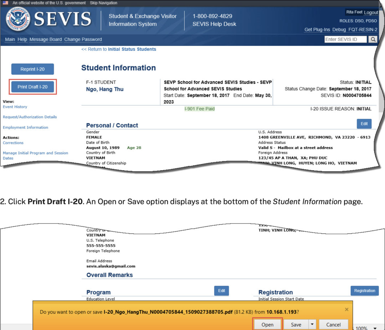Click the date of birth August 10, 1989
This screenshot has width=385, height=330.
(103, 148)
